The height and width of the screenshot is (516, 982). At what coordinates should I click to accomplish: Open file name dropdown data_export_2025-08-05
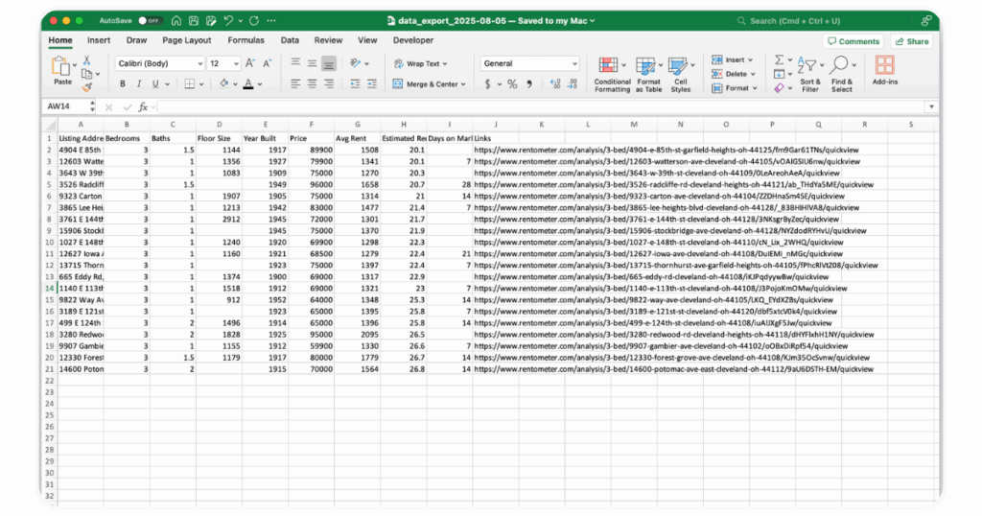pyautogui.click(x=491, y=21)
